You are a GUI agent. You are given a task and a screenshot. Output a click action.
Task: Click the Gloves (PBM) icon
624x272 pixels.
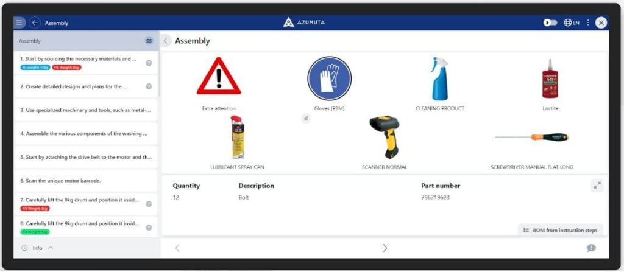[329, 78]
